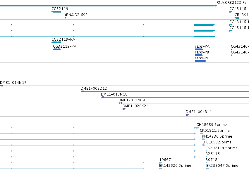Click the EK143626.5prime EST arrow
The image size is (249, 170).
161,169
